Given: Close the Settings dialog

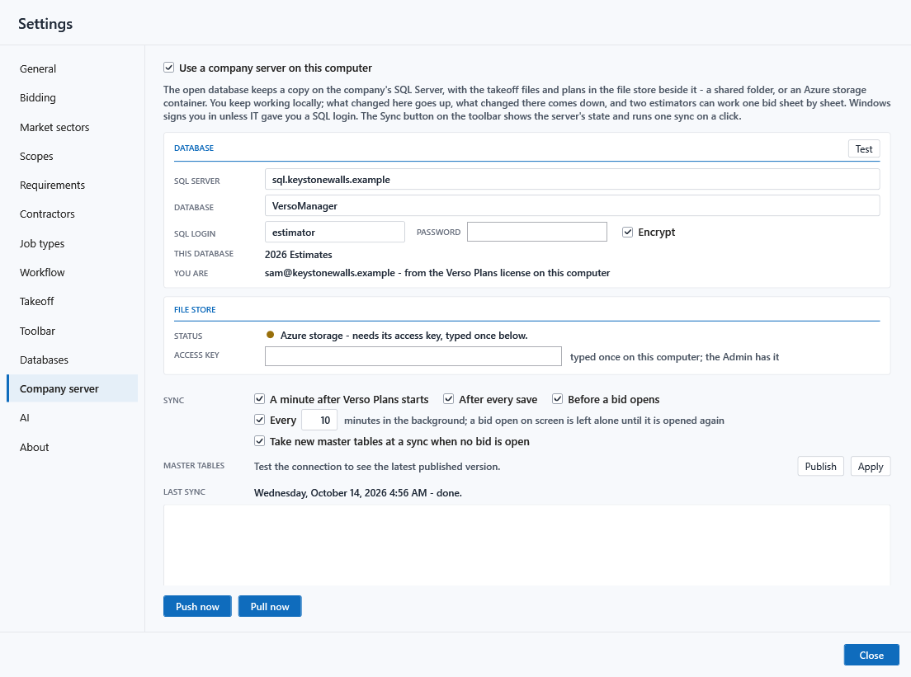Looking at the screenshot, I should click(x=871, y=655).
